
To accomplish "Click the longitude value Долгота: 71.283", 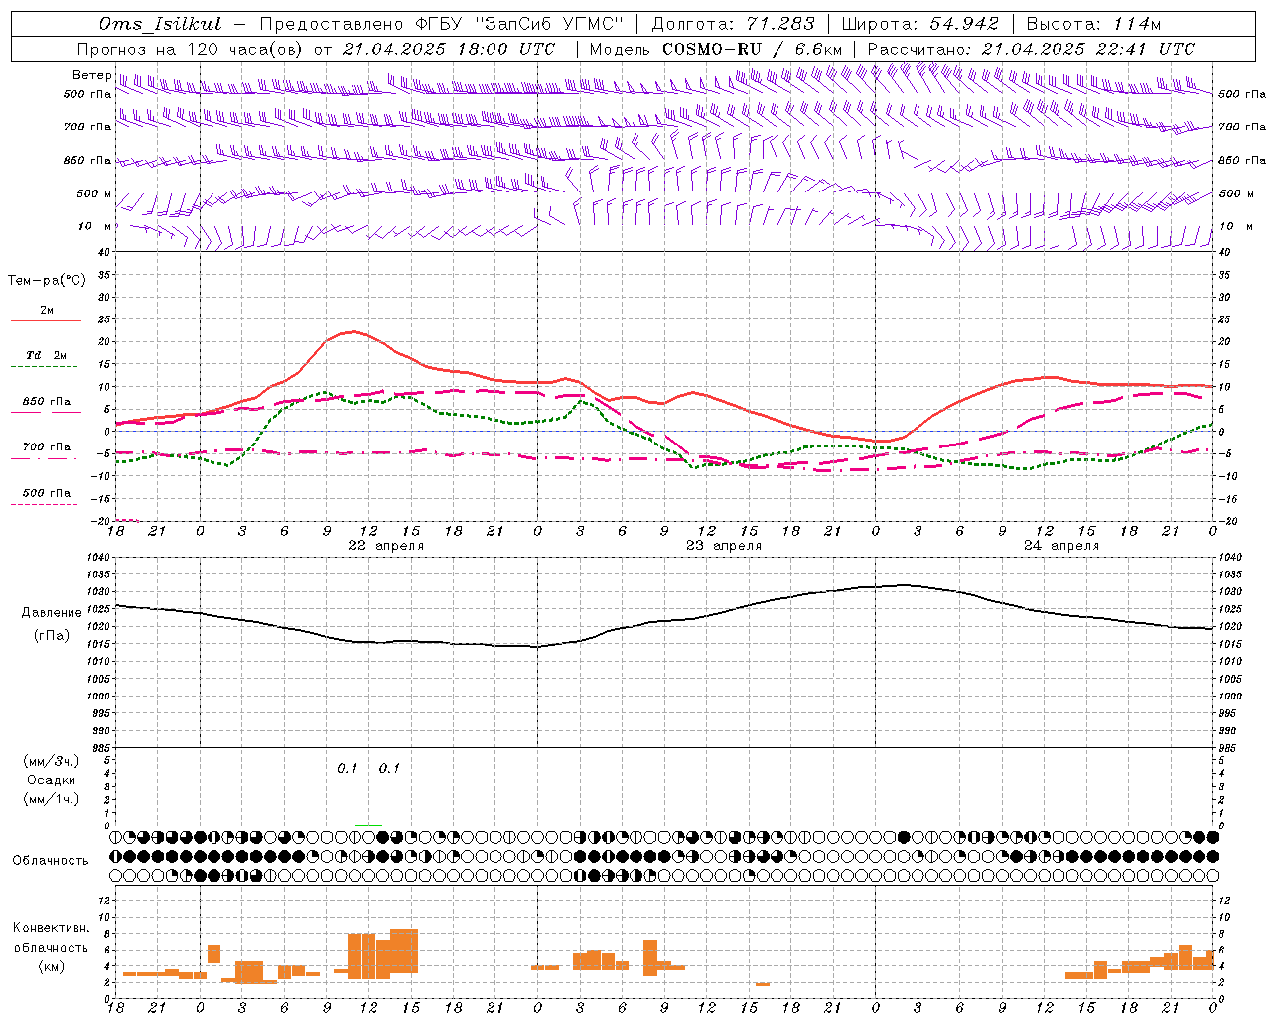I will (733, 24).
